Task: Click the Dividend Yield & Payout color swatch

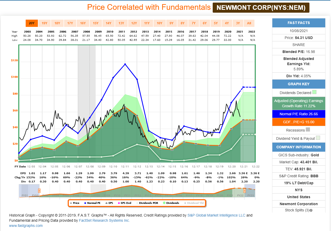Action: coord(318,138)
